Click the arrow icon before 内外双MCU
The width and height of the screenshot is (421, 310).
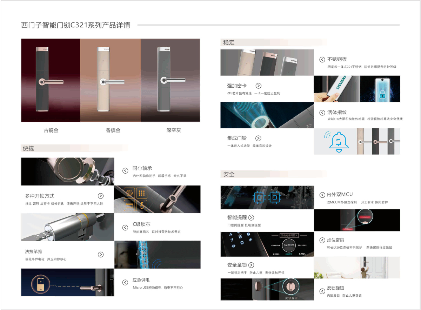pyautogui.click(x=322, y=195)
